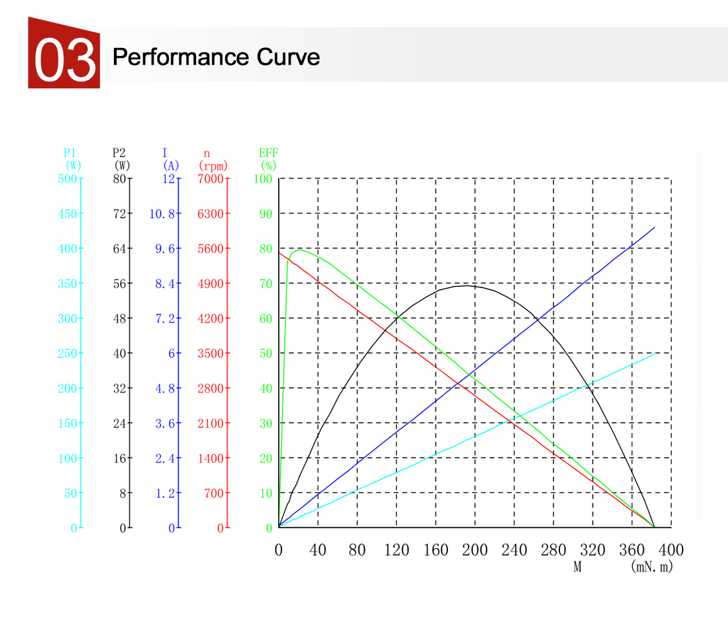Click the red "03" section number badge
This screenshot has width=728, height=627.
64,55
